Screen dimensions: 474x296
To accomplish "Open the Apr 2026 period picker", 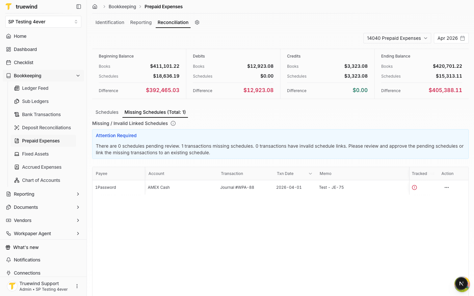I will click(x=451, y=38).
